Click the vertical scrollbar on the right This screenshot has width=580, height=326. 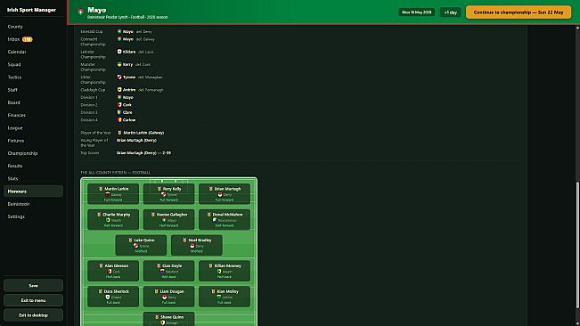577,246
